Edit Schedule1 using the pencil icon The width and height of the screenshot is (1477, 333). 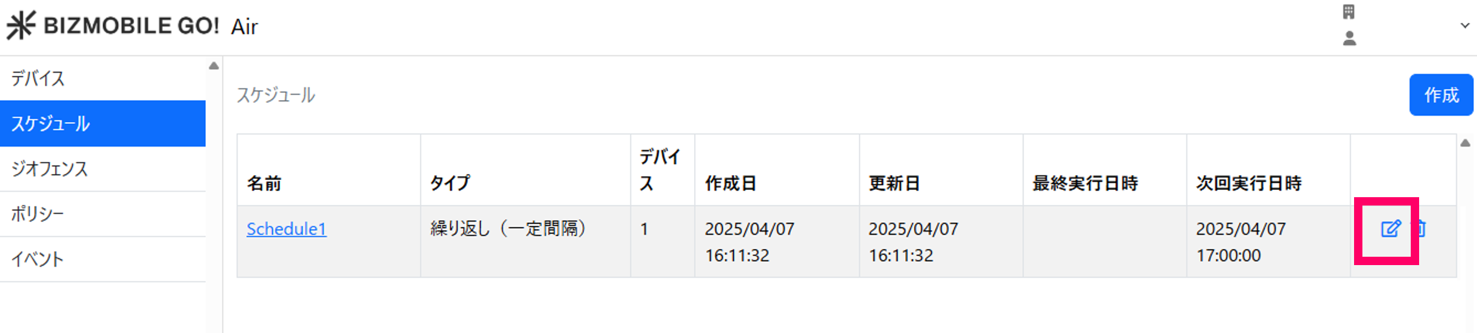click(1390, 229)
